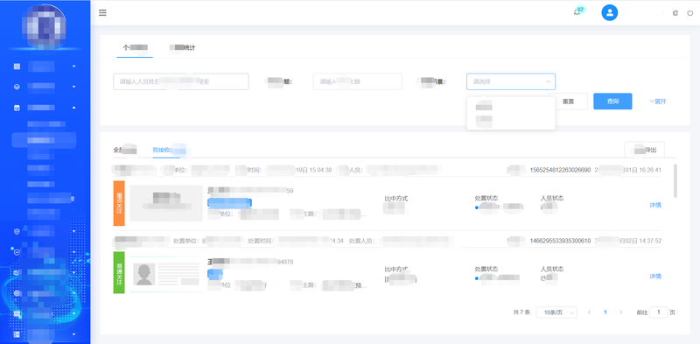
Task: Open the 请选择 dropdown
Action: 511,81
